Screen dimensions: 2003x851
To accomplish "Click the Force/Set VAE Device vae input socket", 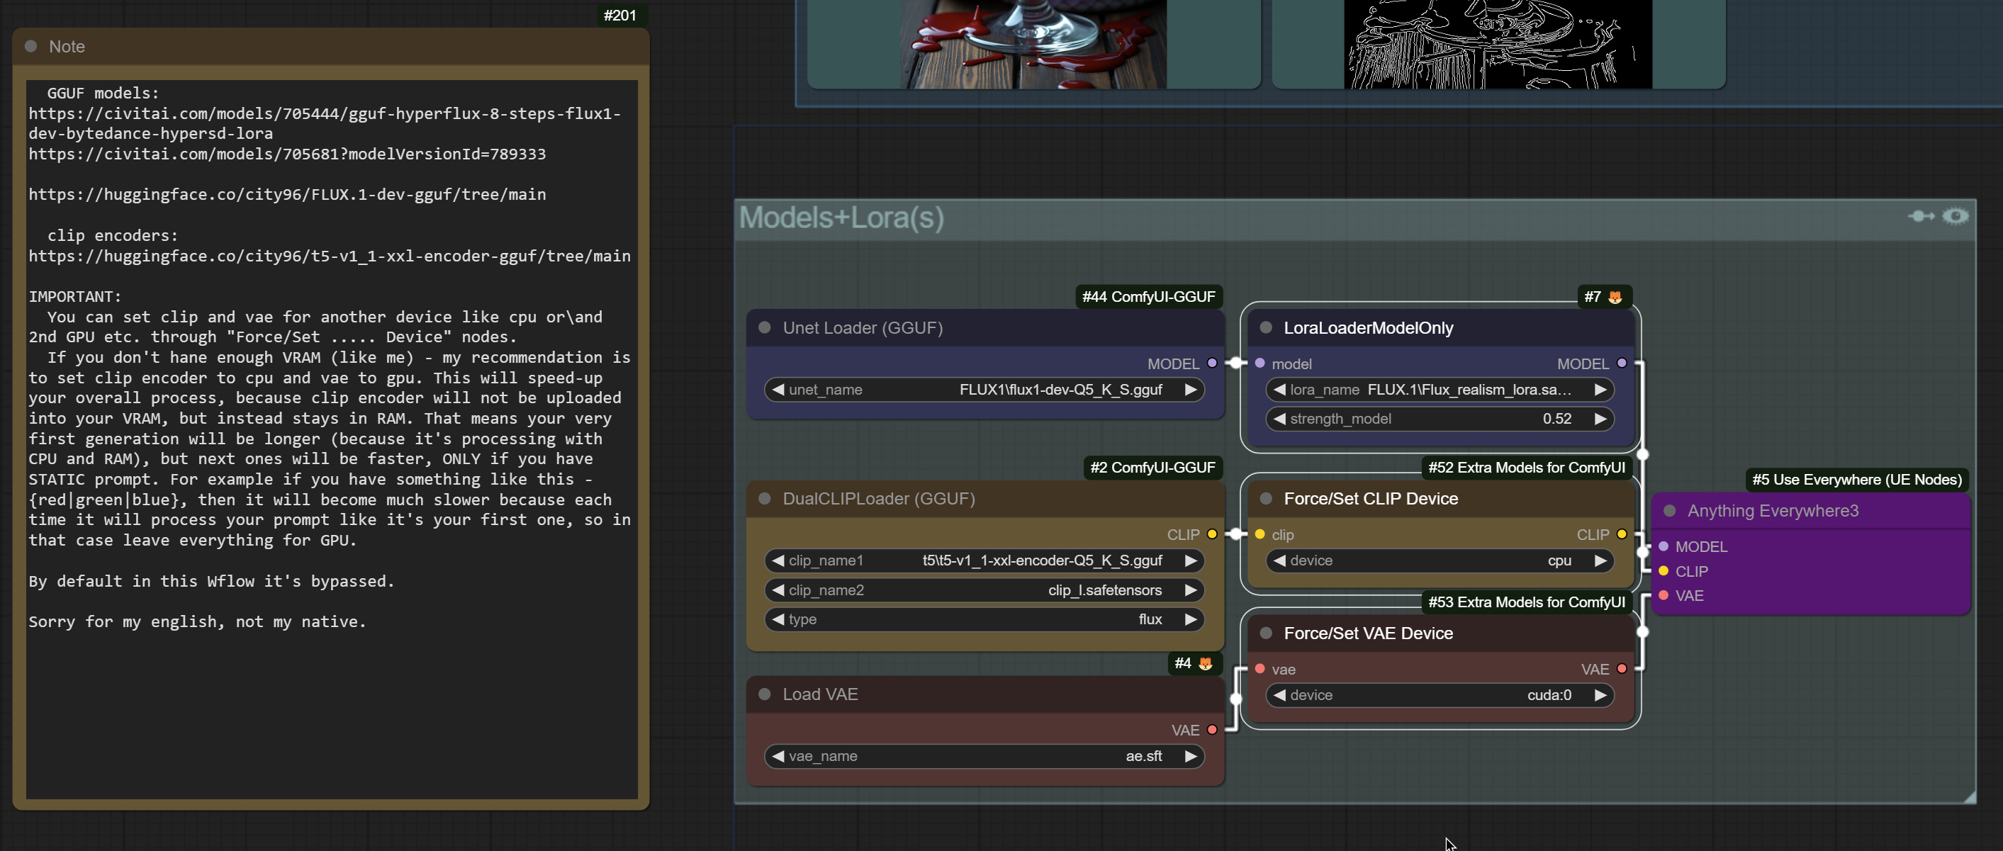I will tap(1259, 668).
